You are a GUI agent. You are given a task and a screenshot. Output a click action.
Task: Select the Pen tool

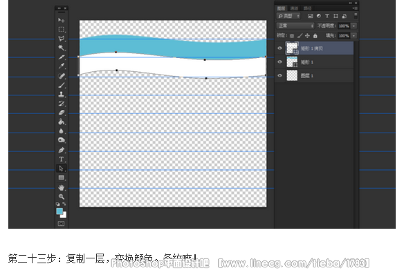[61, 150]
